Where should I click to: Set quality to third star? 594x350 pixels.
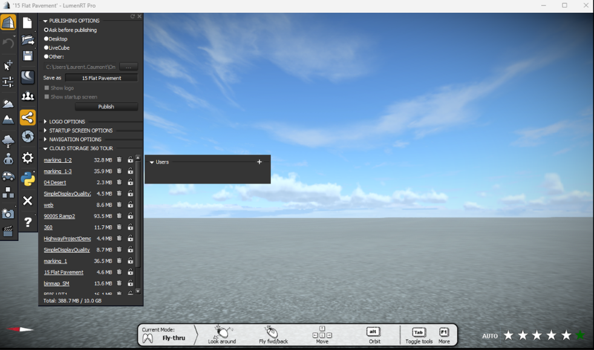(537, 335)
